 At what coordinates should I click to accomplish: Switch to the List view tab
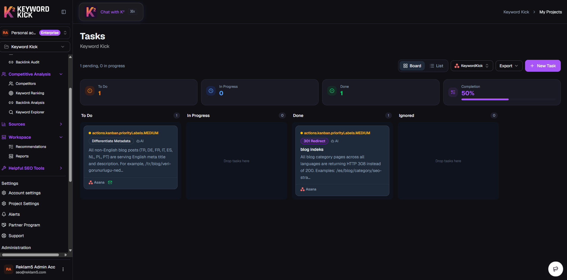click(x=437, y=65)
